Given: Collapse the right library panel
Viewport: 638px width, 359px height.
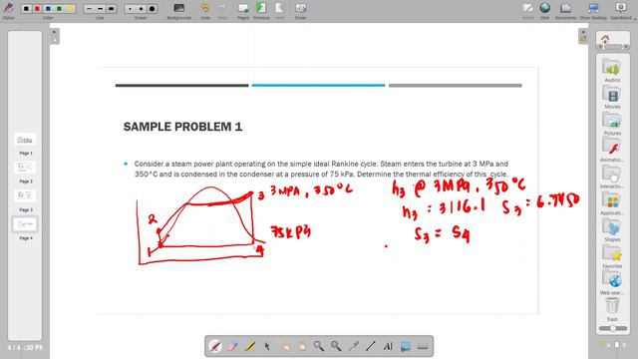Looking at the screenshot, I should [583, 36].
